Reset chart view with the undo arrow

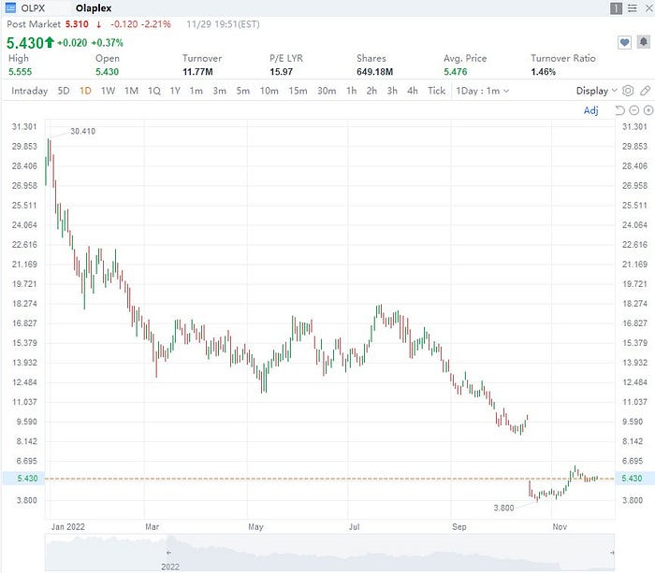pos(619,110)
